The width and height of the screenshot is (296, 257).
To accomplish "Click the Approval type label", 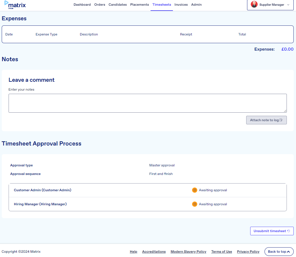I will pyautogui.click(x=21, y=165).
